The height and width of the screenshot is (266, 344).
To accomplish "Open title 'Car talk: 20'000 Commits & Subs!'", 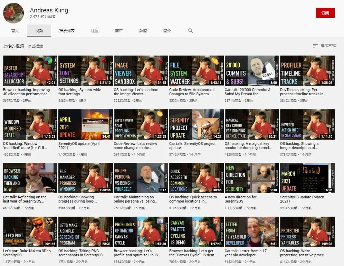I will coord(248,92).
